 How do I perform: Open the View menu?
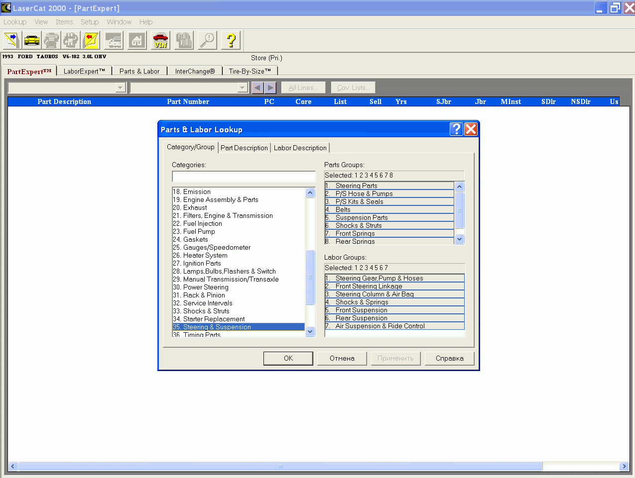(x=41, y=22)
